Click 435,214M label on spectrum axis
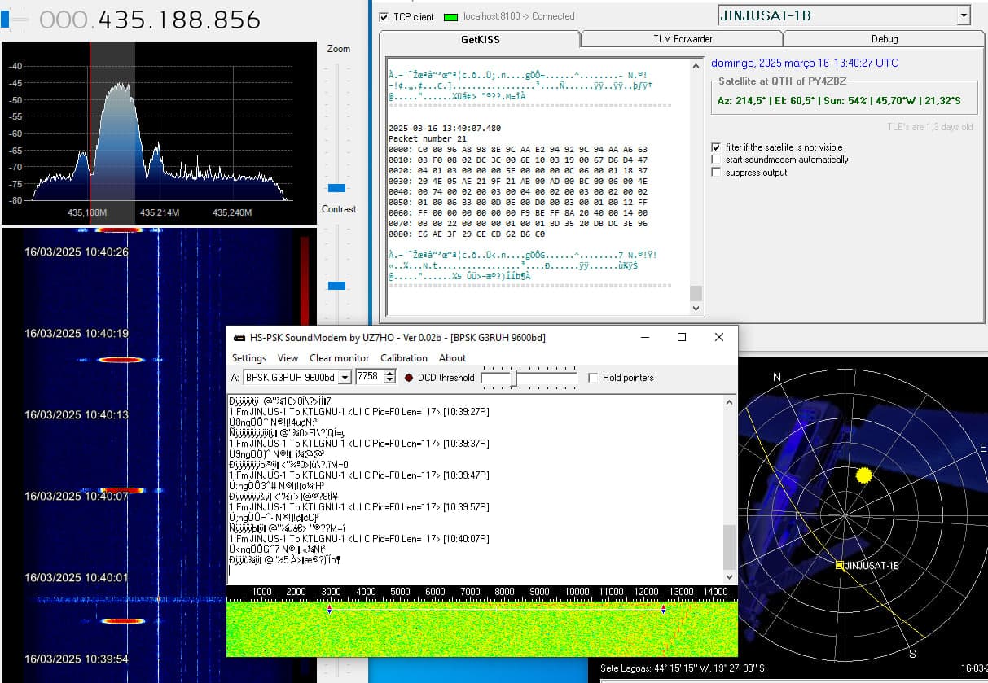Image resolution: width=988 pixels, height=683 pixels. point(161,212)
